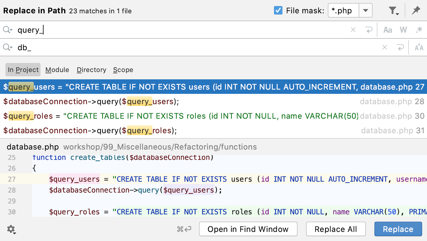Switch to Scope tab

click(123, 70)
